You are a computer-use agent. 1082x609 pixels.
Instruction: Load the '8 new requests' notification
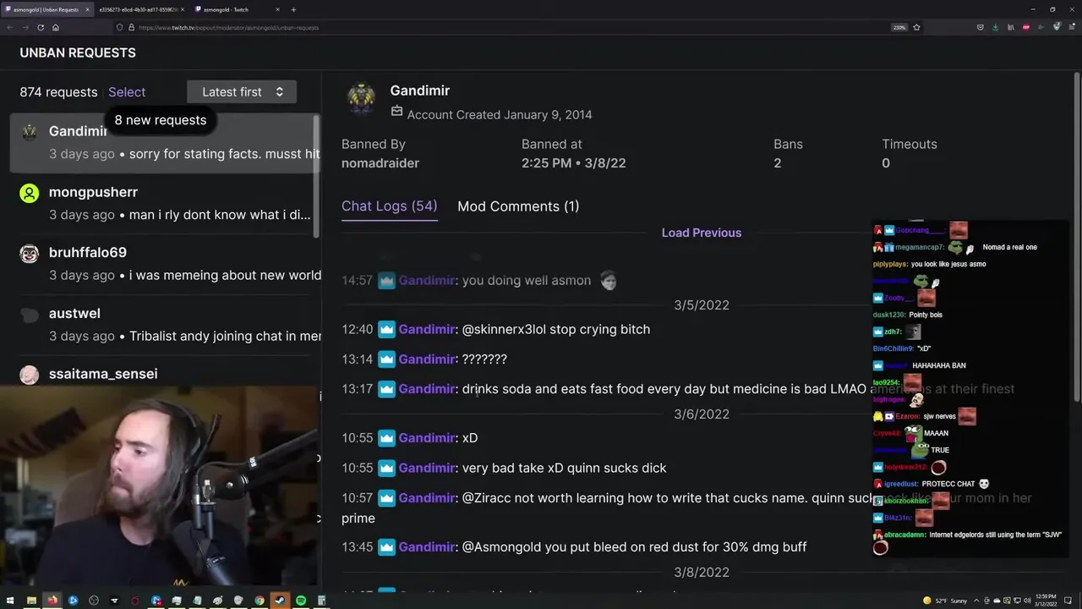pyautogui.click(x=161, y=120)
